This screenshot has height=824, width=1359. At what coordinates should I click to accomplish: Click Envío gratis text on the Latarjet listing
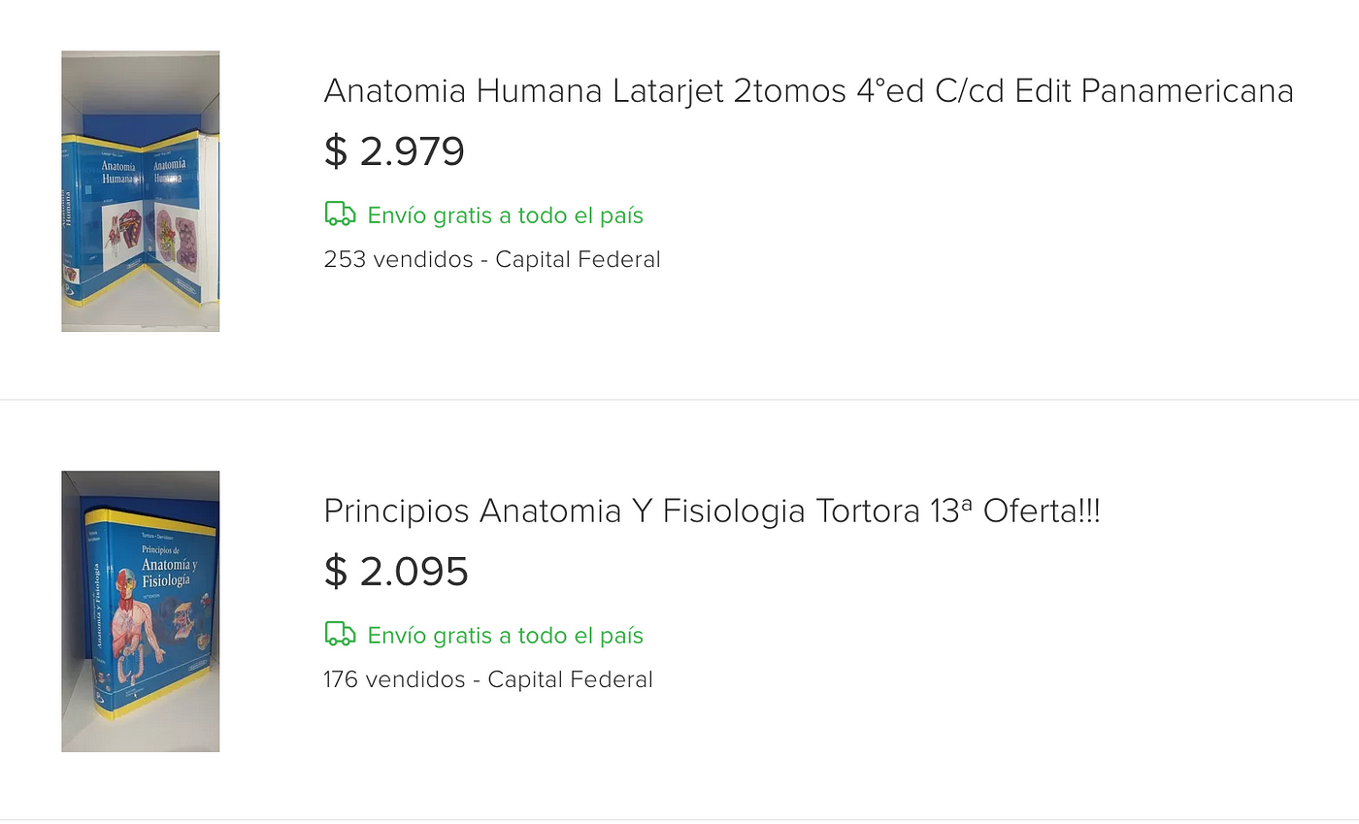[x=505, y=215]
